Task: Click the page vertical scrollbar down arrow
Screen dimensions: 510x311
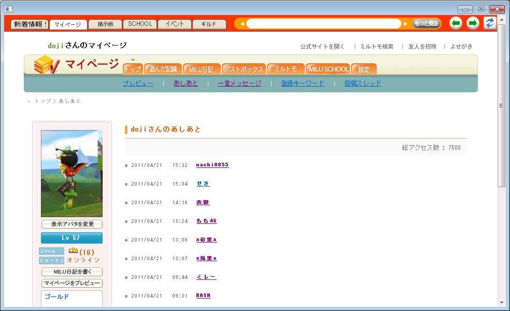Action: pyautogui.click(x=501, y=303)
